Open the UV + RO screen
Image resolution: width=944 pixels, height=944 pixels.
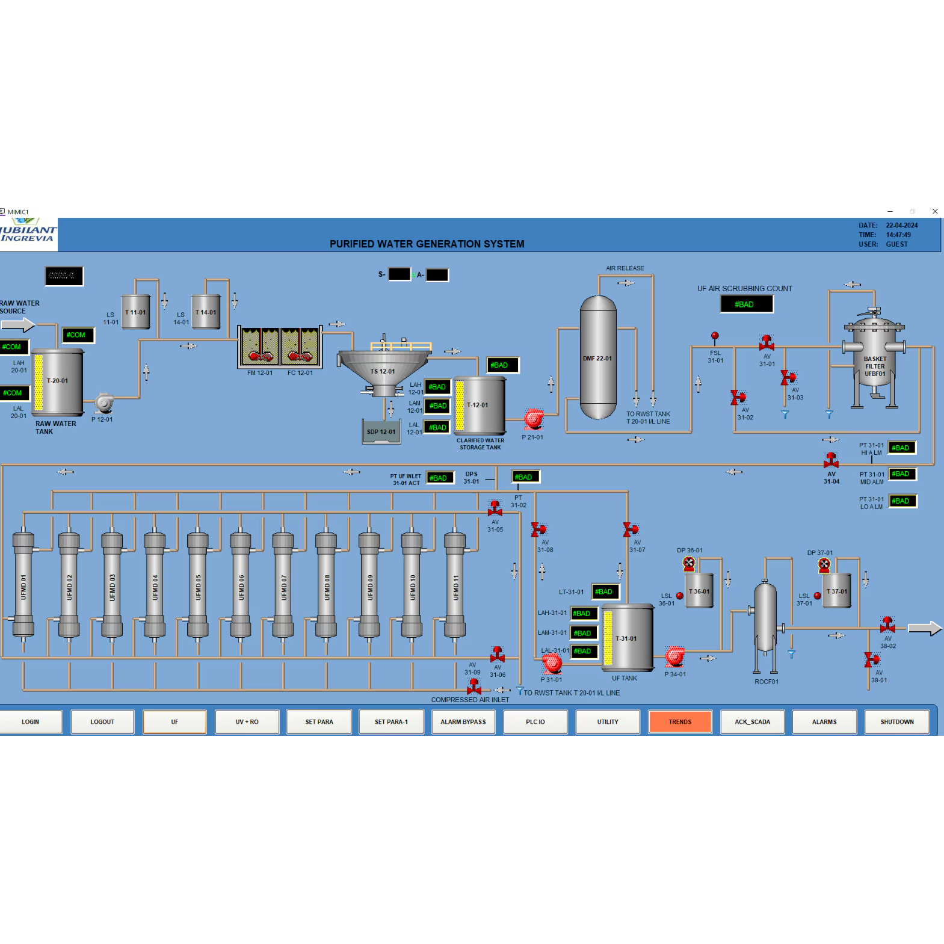point(247,722)
